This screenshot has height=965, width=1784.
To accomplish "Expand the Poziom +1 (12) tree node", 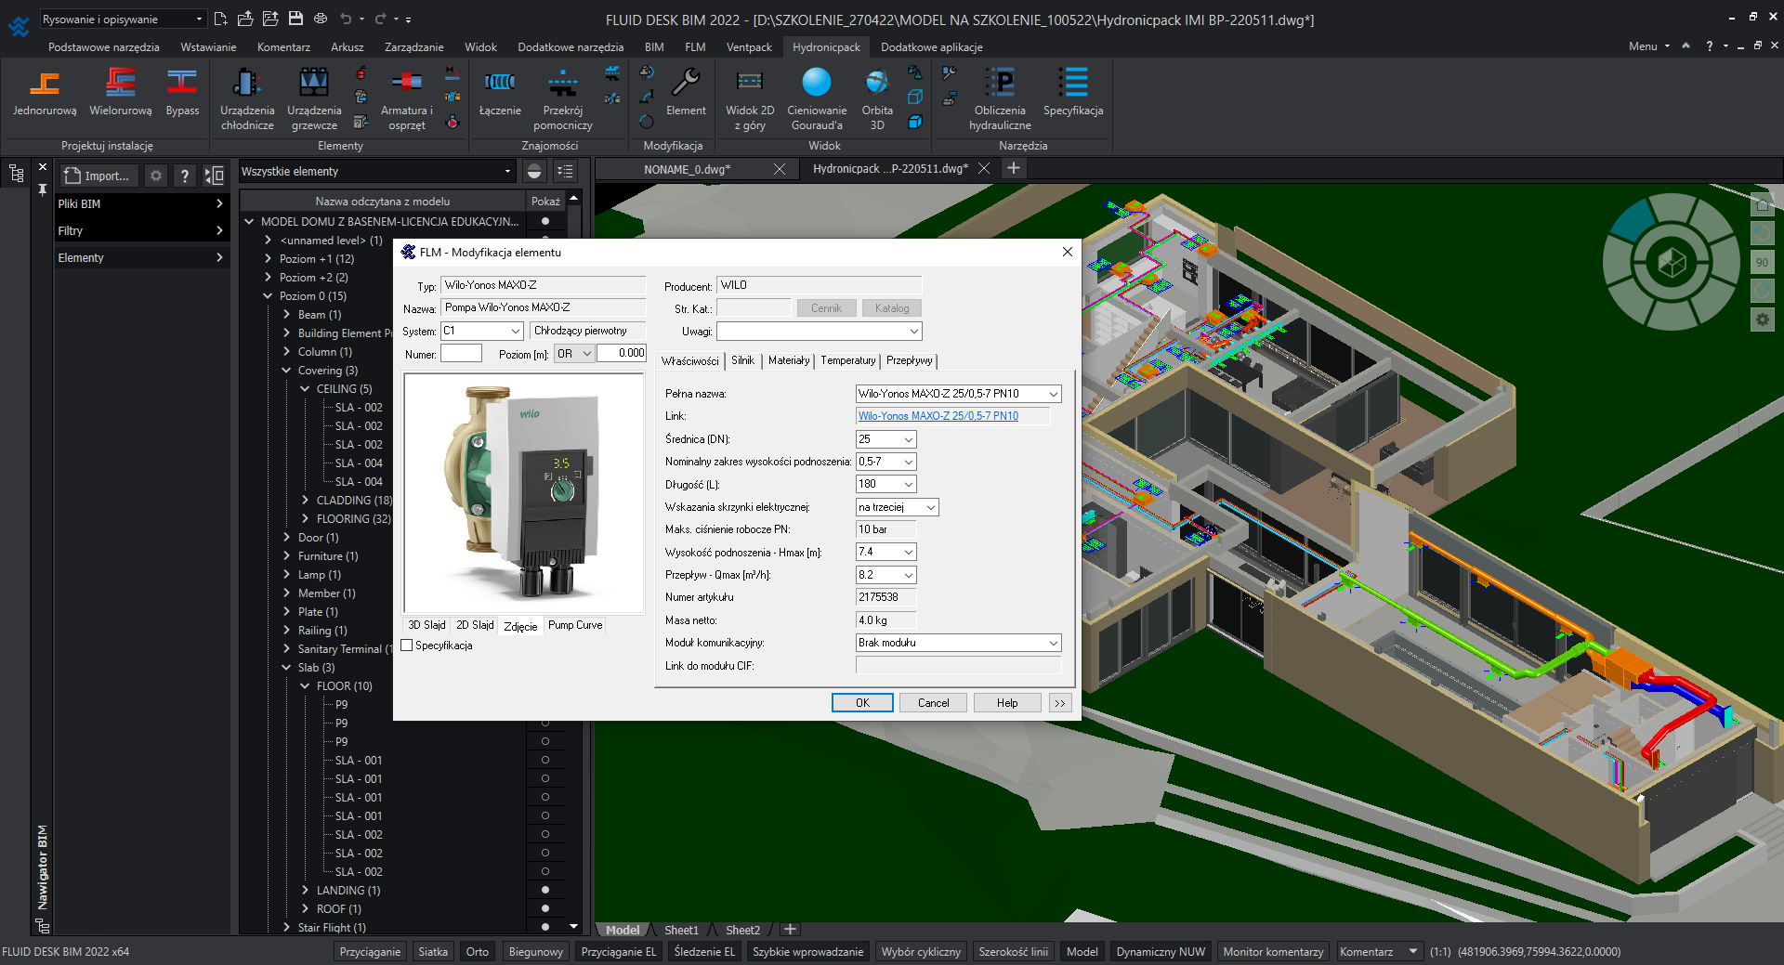I will (269, 259).
